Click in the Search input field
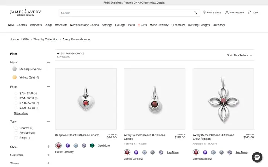 (x=129, y=13)
